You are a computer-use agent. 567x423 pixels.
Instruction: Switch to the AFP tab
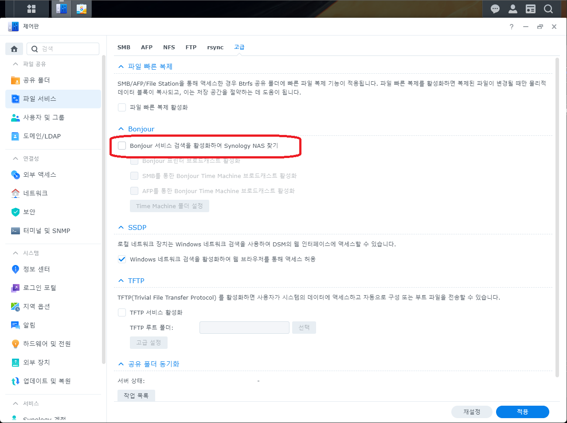(147, 47)
